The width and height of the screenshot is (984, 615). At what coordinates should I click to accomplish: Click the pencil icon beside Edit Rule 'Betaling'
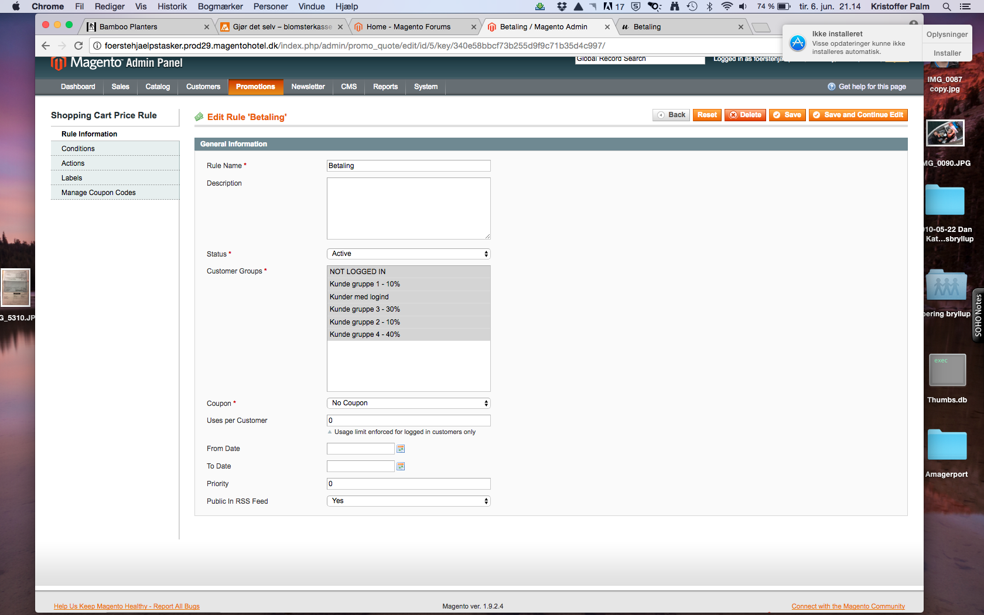point(199,117)
